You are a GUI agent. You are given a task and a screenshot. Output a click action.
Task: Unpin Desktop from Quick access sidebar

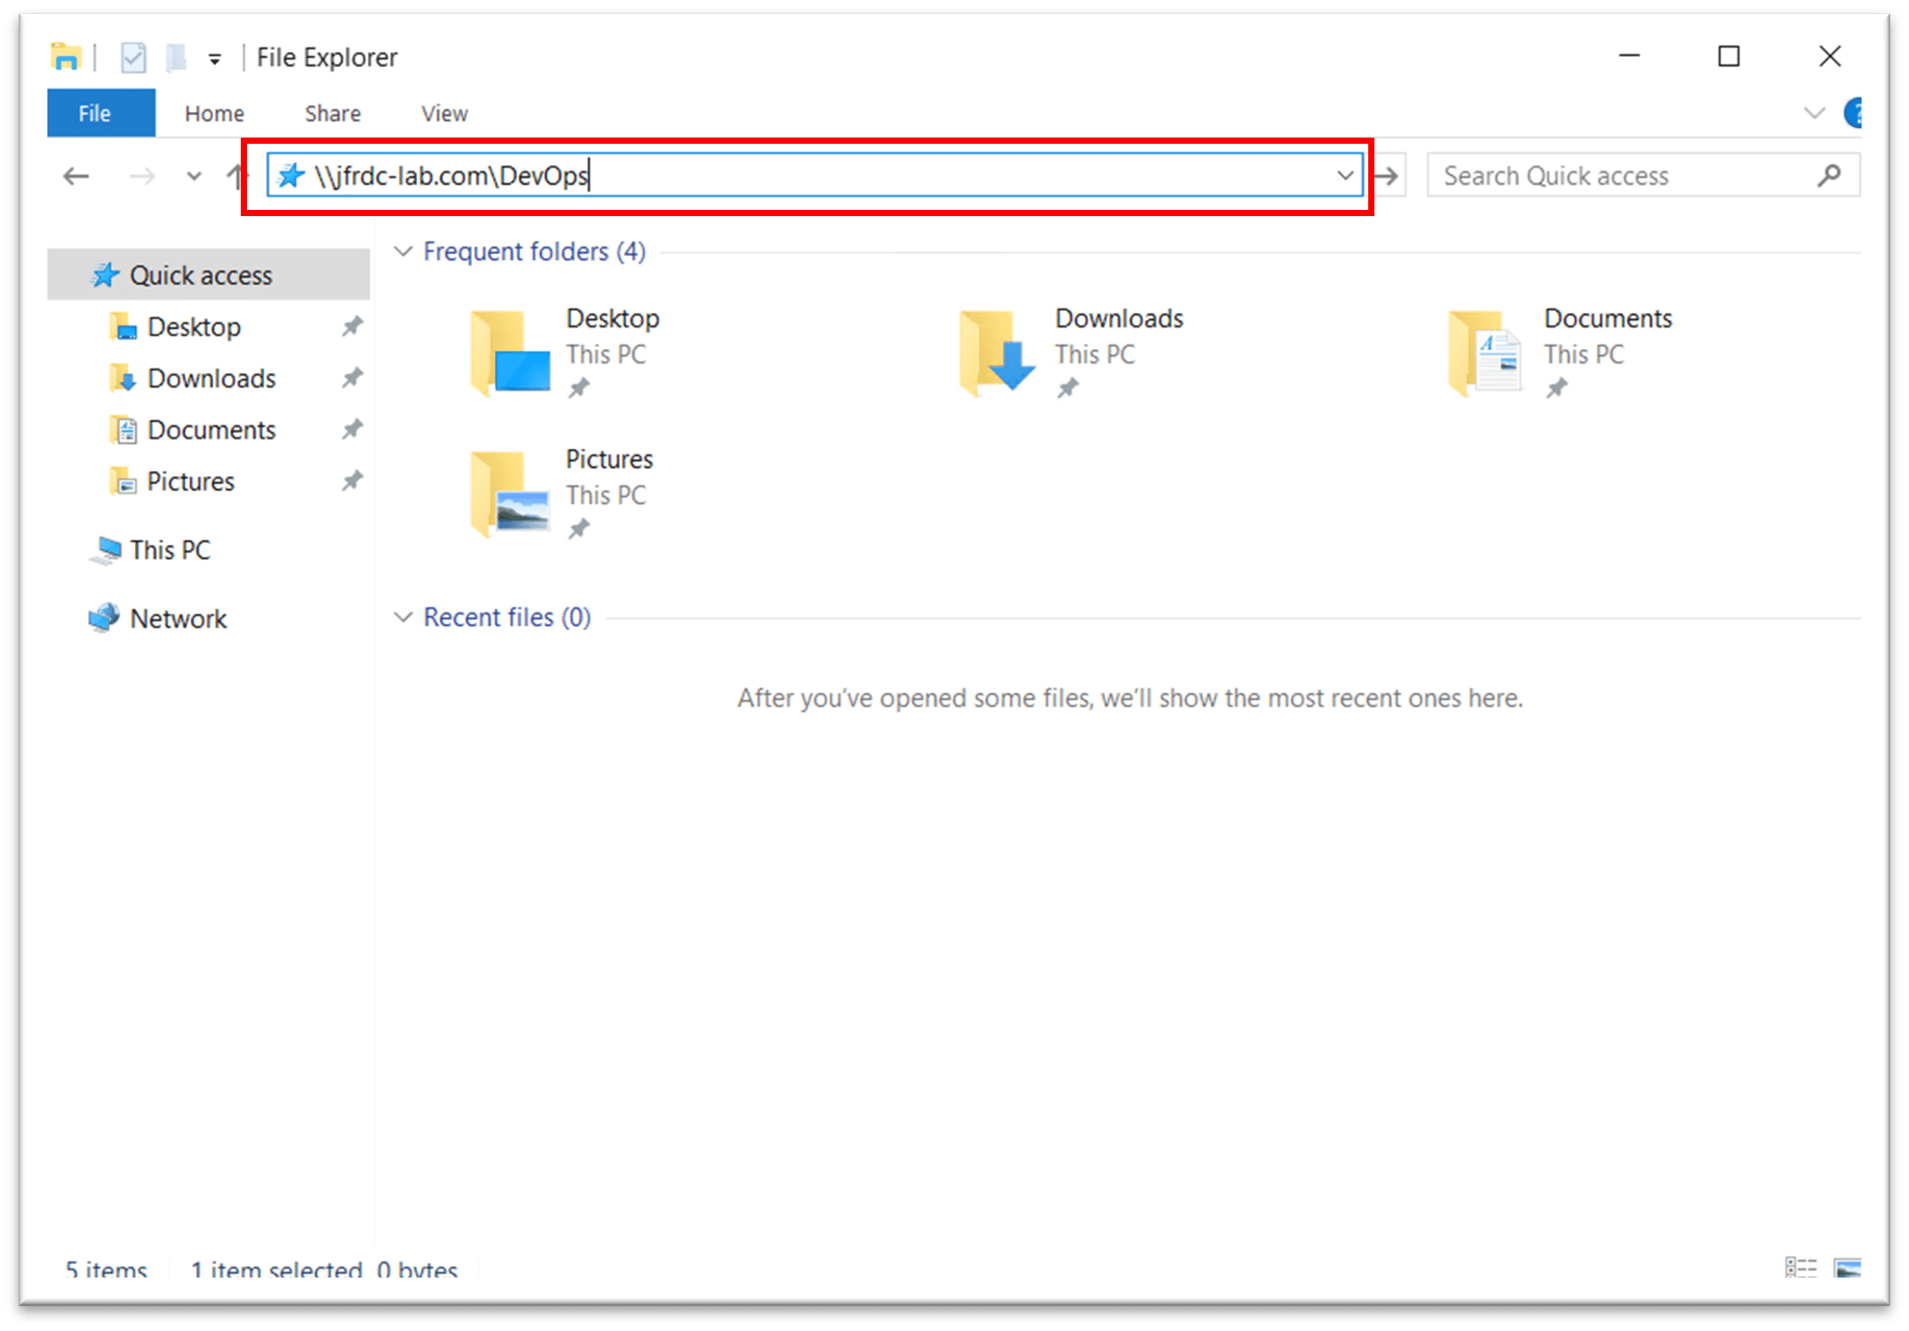click(x=352, y=327)
